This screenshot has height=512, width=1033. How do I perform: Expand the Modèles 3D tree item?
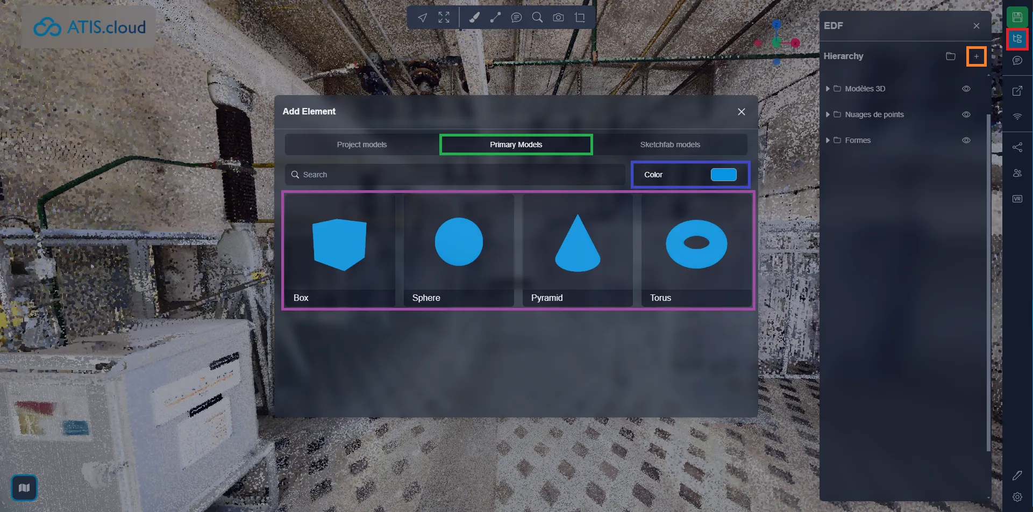coord(828,89)
